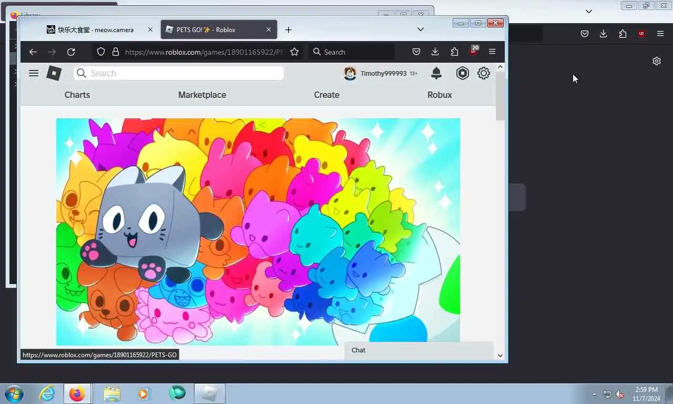Viewport: 673px width, 404px height.
Task: Open Pocket in background Firefox window
Action: tap(585, 34)
